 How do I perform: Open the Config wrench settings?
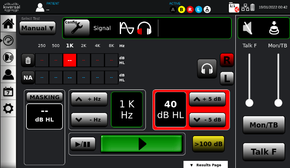click(x=76, y=28)
